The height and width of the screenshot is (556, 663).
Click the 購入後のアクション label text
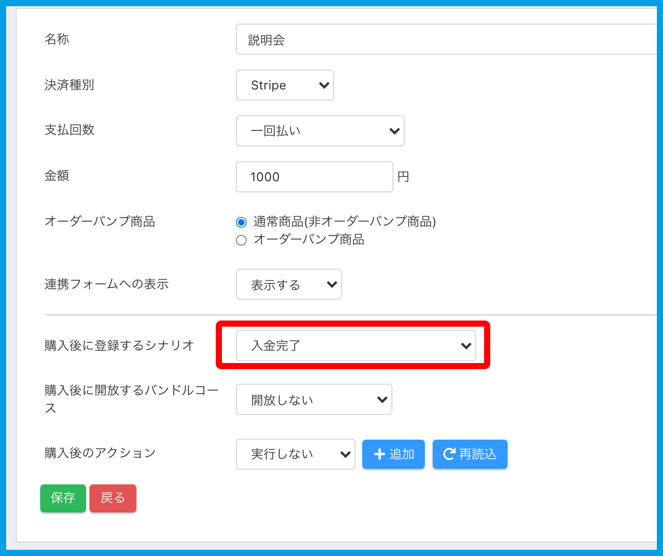tap(100, 453)
